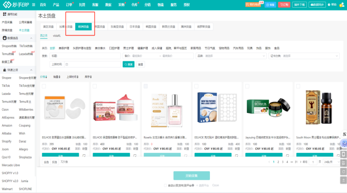347x193 pixels.
Task: Switch to the 美区货盘 tab
Action: 48,27
